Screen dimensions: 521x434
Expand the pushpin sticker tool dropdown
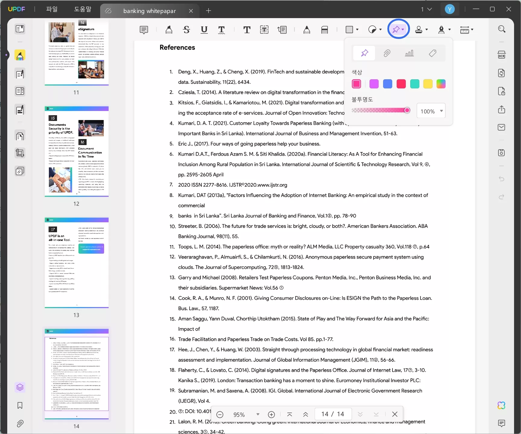click(x=403, y=30)
